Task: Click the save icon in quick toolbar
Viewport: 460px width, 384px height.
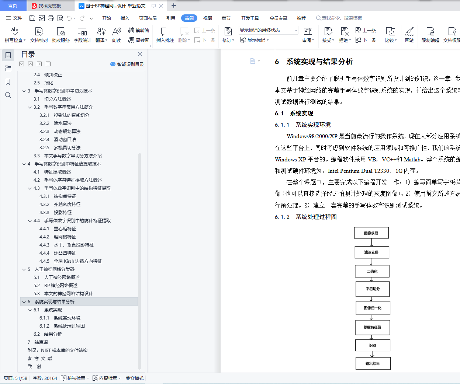Action: [32, 18]
